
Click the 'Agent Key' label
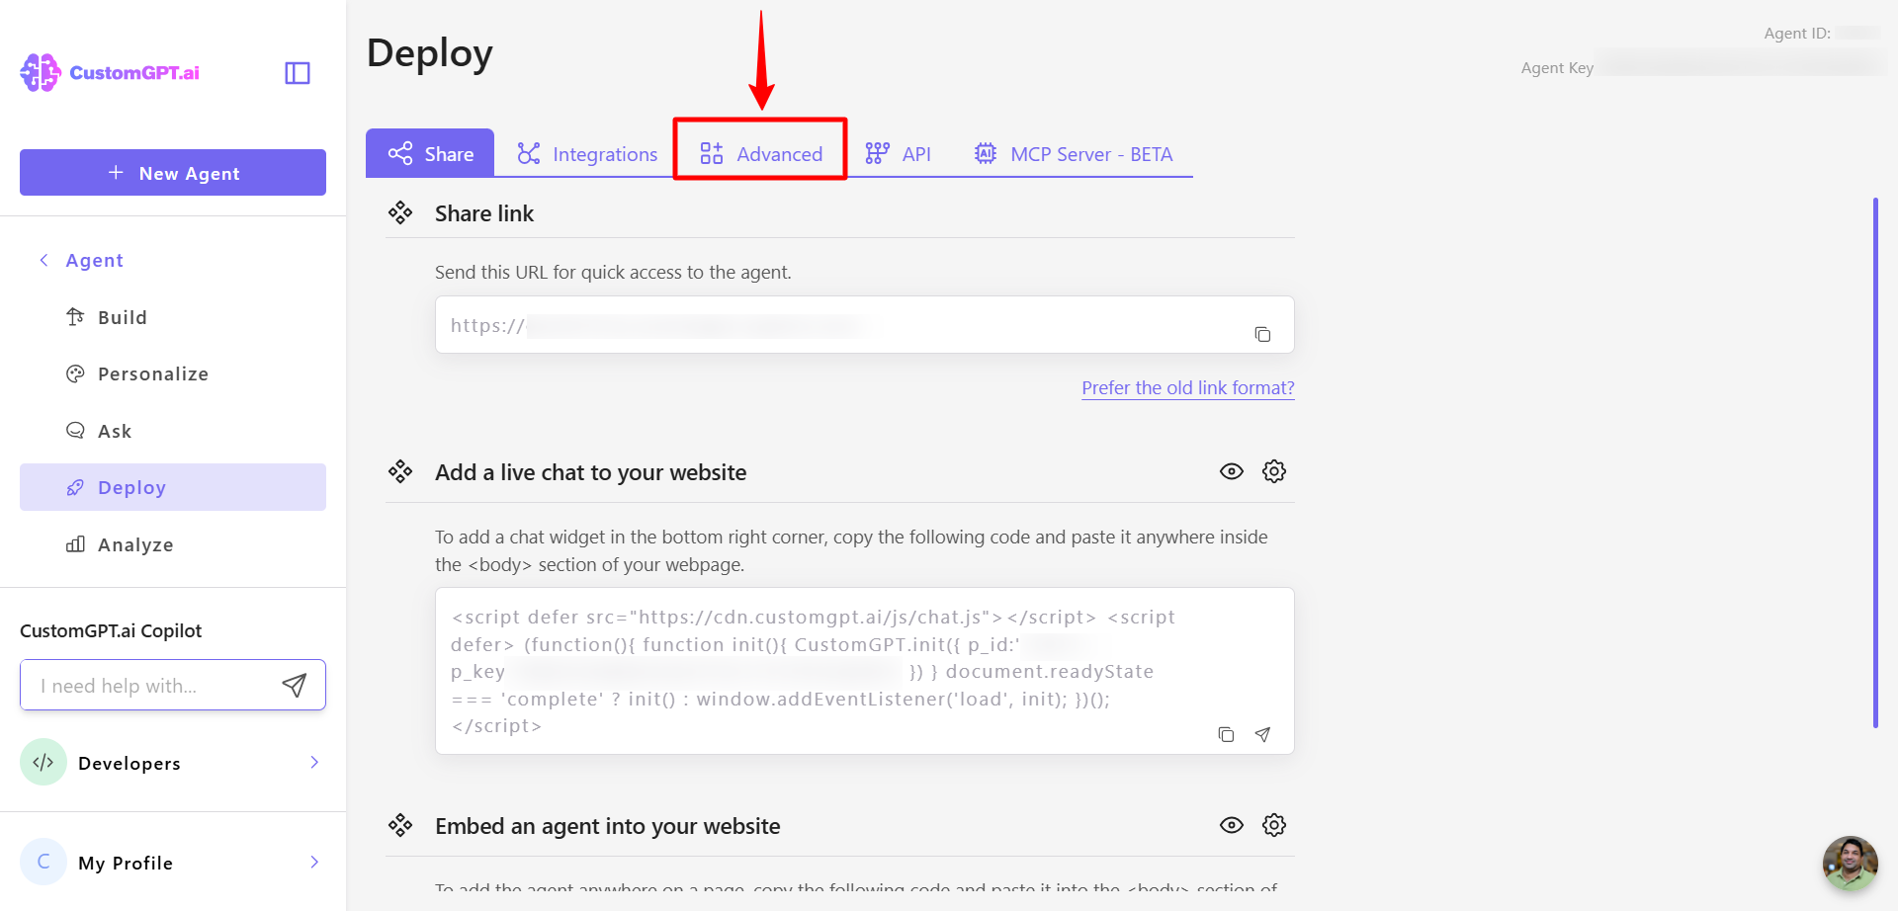point(1557,68)
